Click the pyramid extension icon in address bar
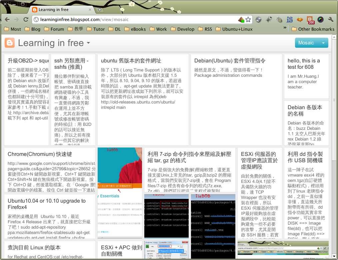The height and width of the screenshot is (260, 338). point(241,20)
